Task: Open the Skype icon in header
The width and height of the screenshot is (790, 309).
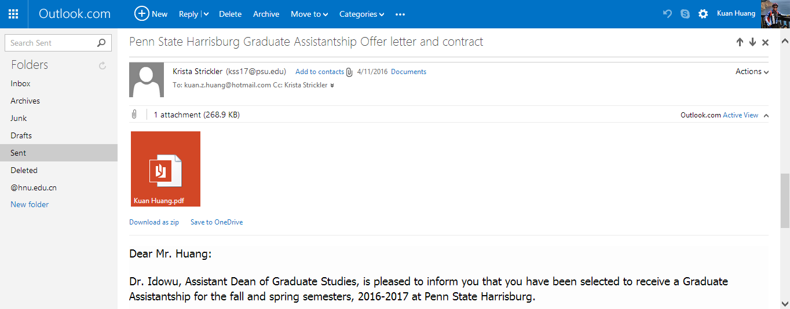Action: coord(685,14)
